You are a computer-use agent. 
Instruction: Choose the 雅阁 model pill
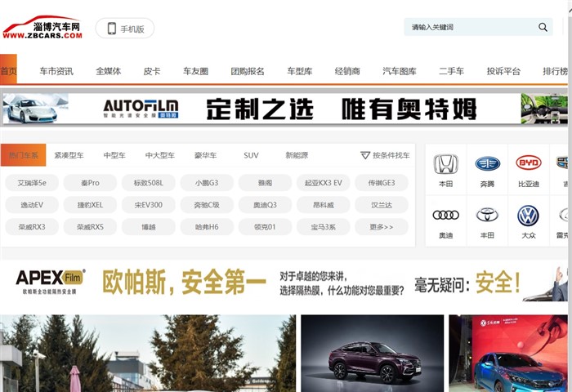(266, 183)
